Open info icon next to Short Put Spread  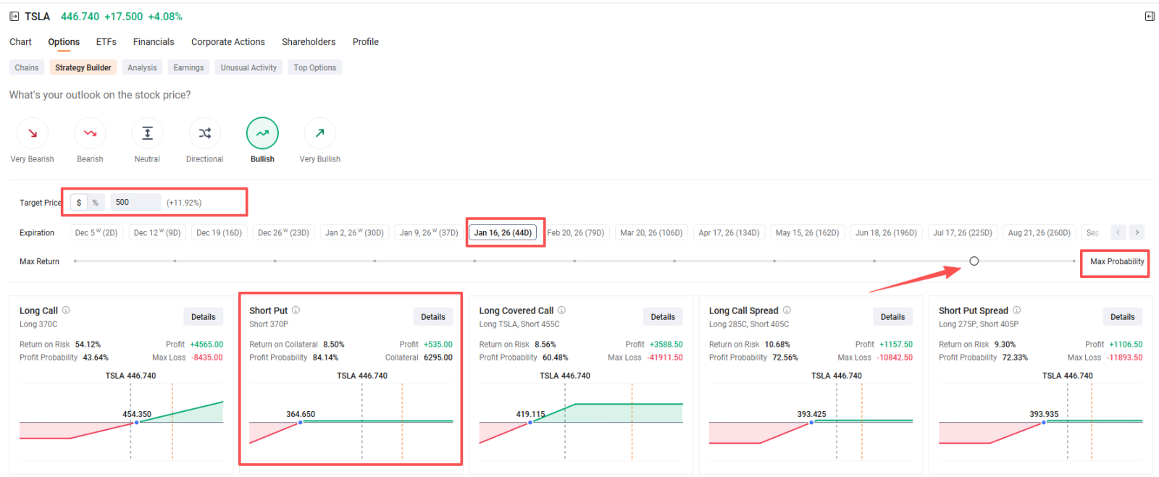click(x=1016, y=310)
